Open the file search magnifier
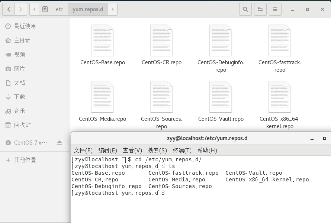The height and width of the screenshot is (223, 331). [x=245, y=9]
